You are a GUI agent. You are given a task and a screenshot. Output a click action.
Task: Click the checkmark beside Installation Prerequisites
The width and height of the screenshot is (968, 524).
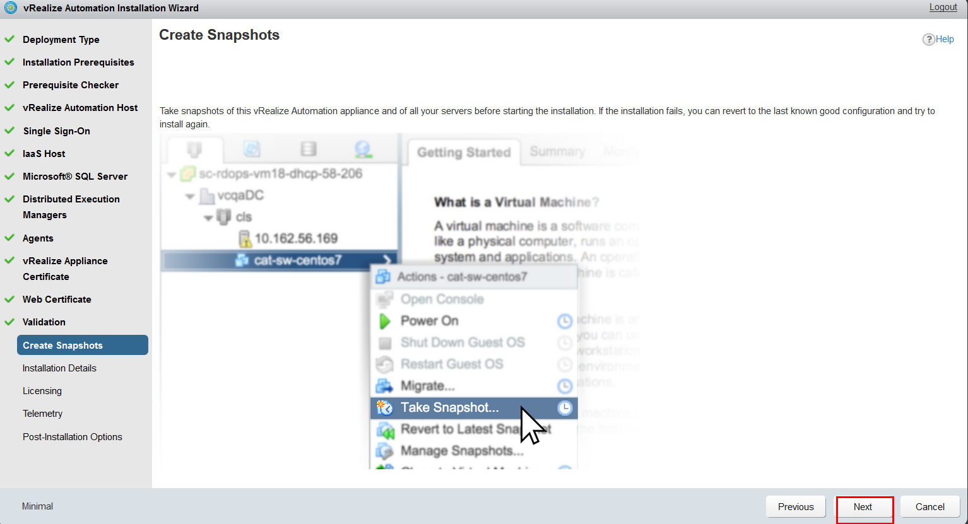coord(9,62)
